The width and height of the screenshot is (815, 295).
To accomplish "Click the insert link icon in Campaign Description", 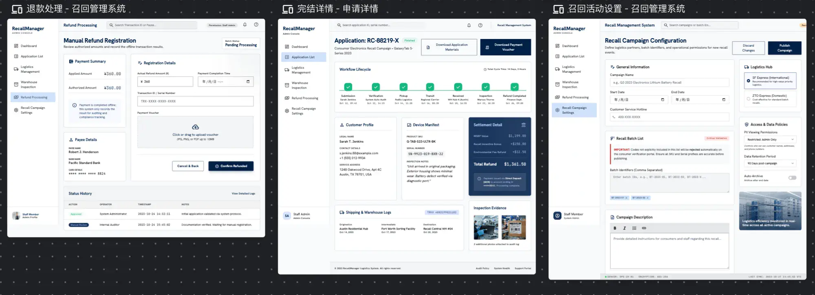I will (644, 228).
